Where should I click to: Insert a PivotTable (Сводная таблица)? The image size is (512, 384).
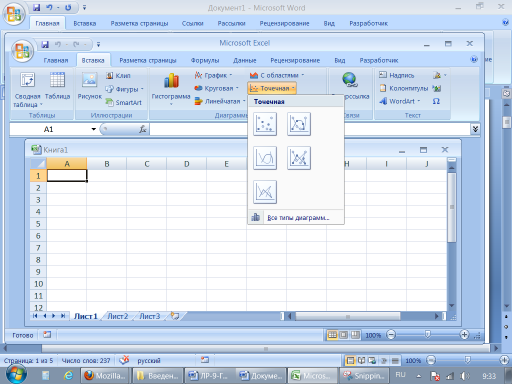(x=27, y=90)
